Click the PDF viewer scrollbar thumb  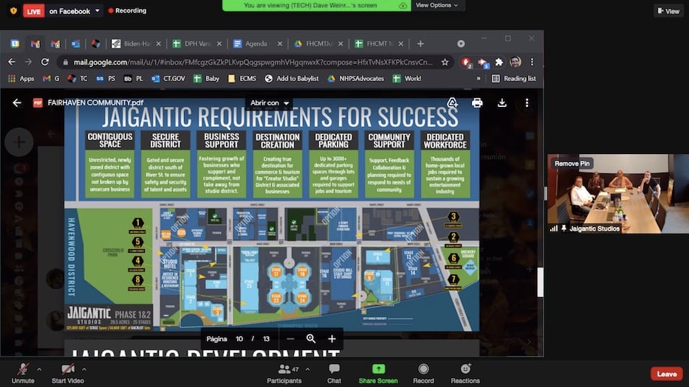tap(540, 282)
